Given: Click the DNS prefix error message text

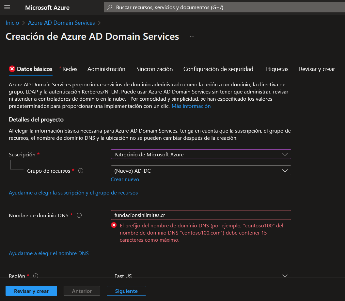Looking at the screenshot, I should click(x=201, y=233).
